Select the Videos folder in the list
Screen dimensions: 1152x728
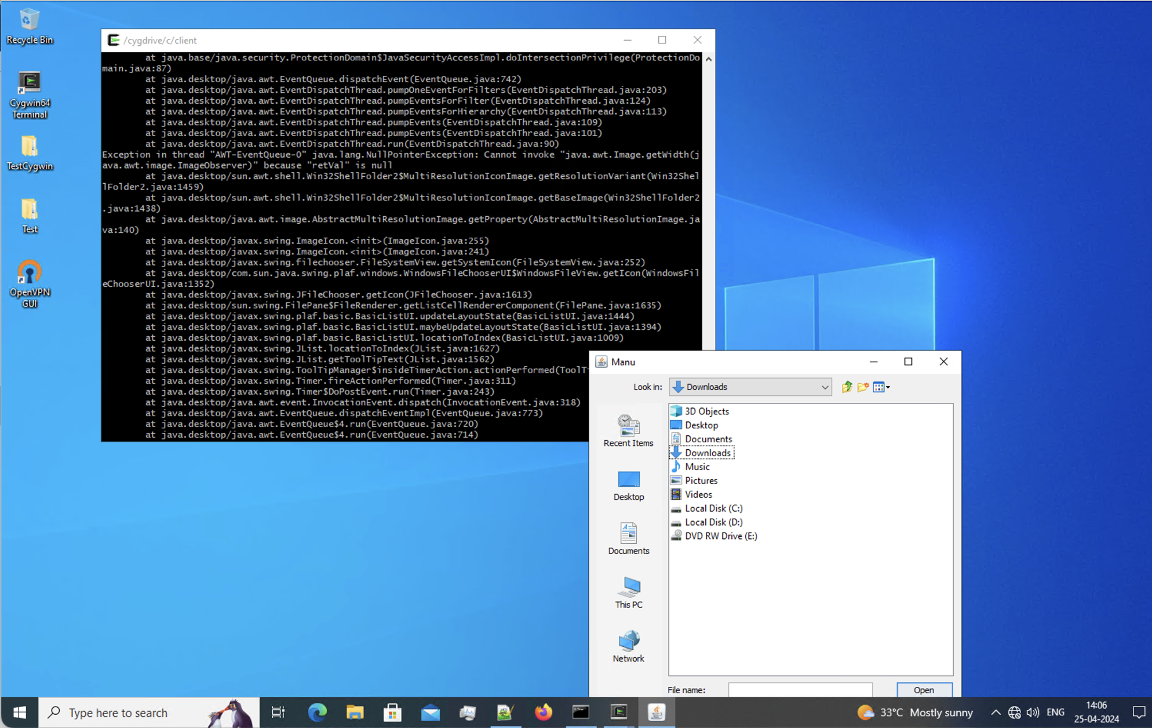698,494
